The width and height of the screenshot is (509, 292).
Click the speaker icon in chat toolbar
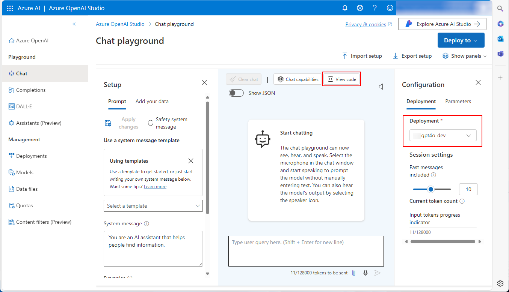click(381, 87)
